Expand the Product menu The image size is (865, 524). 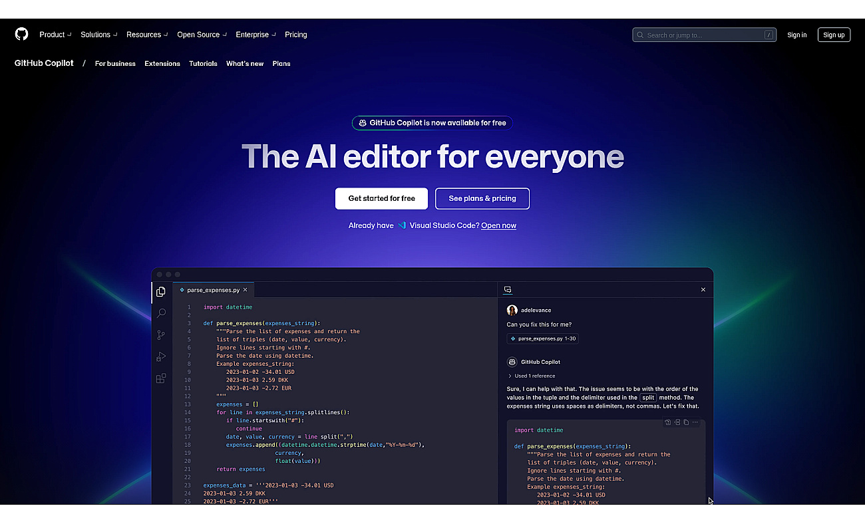(x=54, y=35)
